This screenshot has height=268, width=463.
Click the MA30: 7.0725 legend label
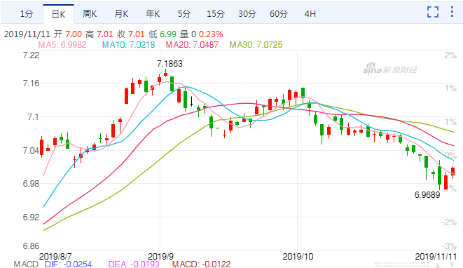[256, 45]
